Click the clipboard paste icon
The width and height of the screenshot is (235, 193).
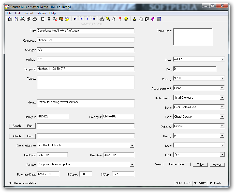pos(61,19)
